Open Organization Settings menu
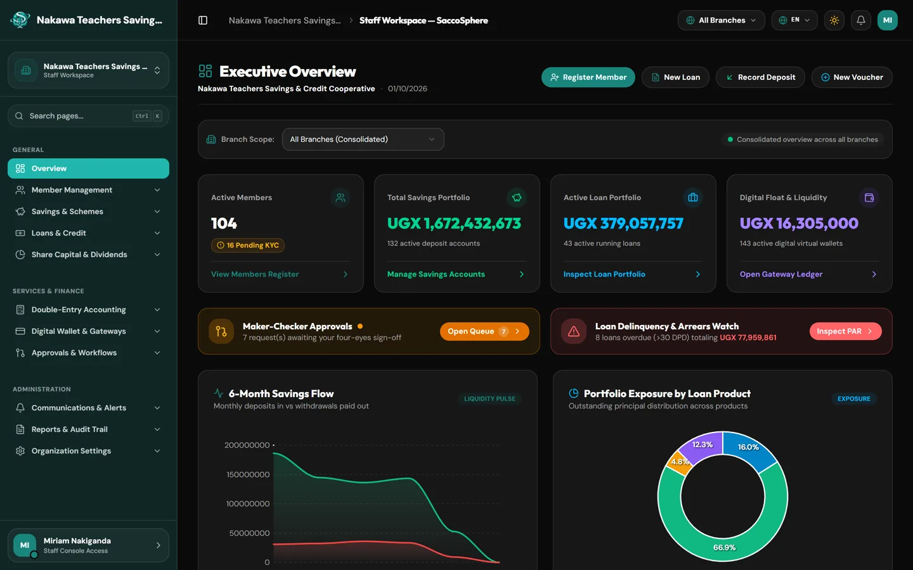Screen dimensions: 913x570 [x=88, y=451]
